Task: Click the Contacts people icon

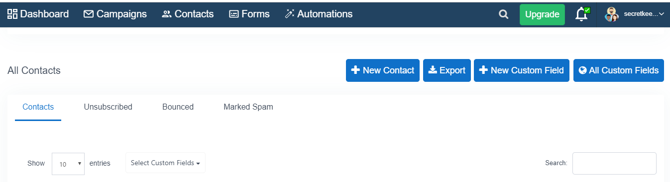Action: 167,14
